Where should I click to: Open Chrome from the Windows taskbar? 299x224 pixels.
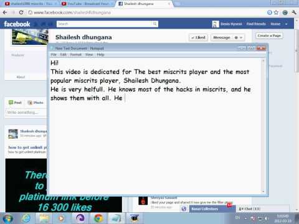[x=98, y=218]
